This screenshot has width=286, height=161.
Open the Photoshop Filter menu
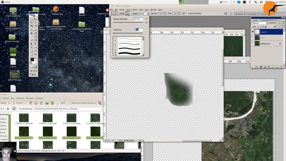tap(141, 10)
